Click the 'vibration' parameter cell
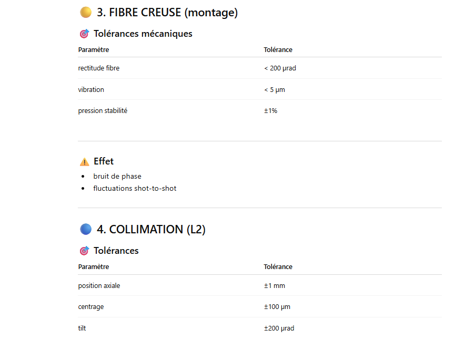The height and width of the screenshot is (340, 455). coord(91,89)
